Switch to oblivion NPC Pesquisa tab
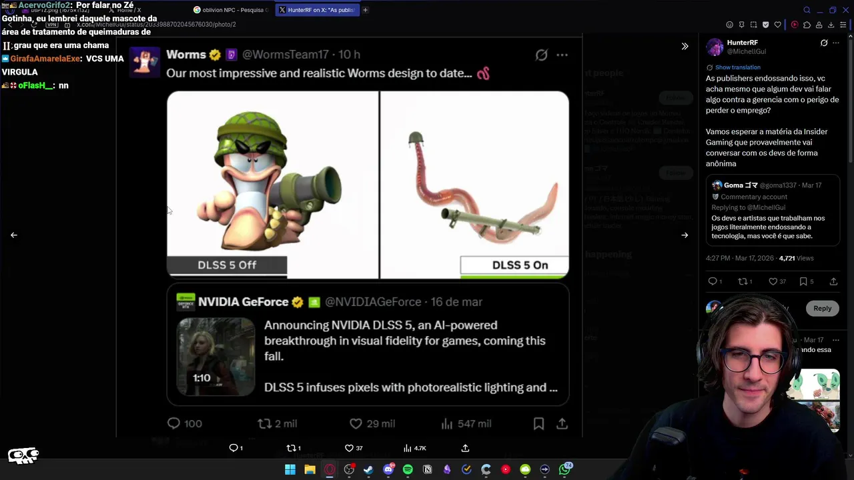Screen dimensions: 854x480 (231, 10)
